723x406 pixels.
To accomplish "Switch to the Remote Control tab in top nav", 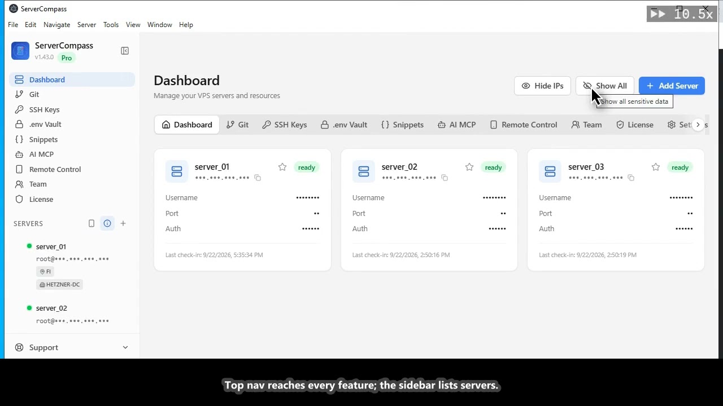I will coord(523,125).
